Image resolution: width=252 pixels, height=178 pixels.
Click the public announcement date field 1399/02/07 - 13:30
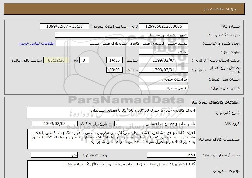pos(64,26)
